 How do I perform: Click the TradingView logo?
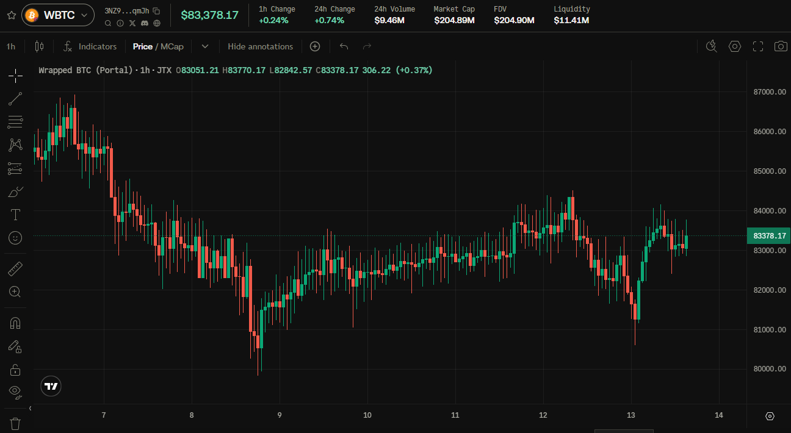pos(52,386)
